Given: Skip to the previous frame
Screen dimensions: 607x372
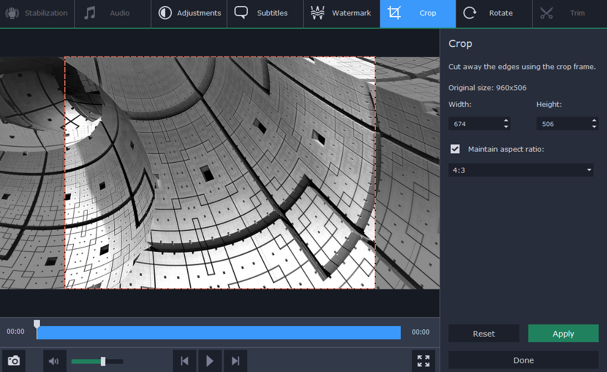Looking at the screenshot, I should tap(185, 361).
